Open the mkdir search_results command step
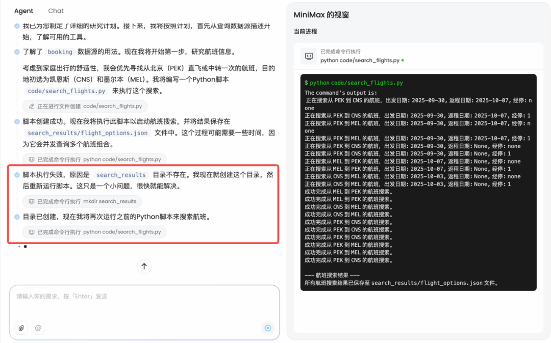551x343 pixels. (x=82, y=201)
